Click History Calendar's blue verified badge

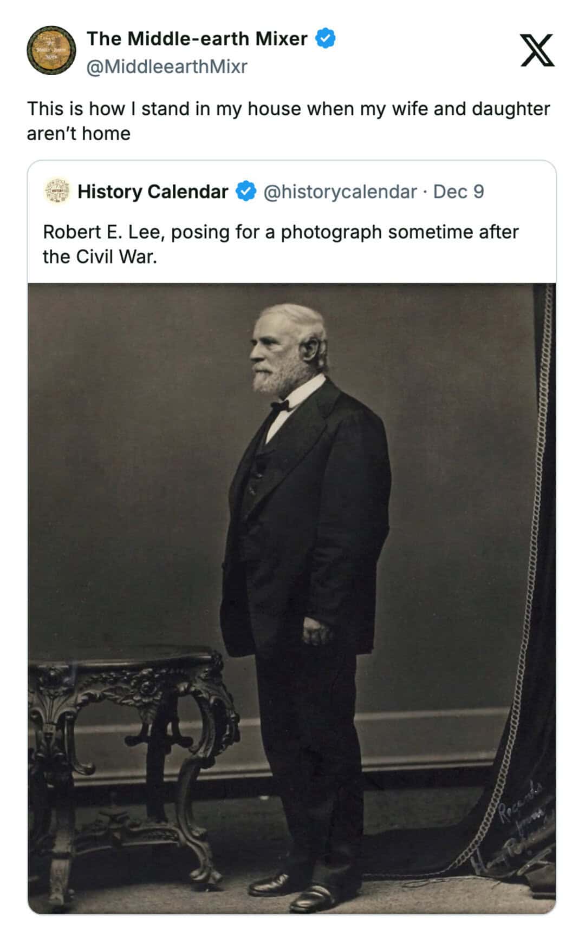coord(246,192)
